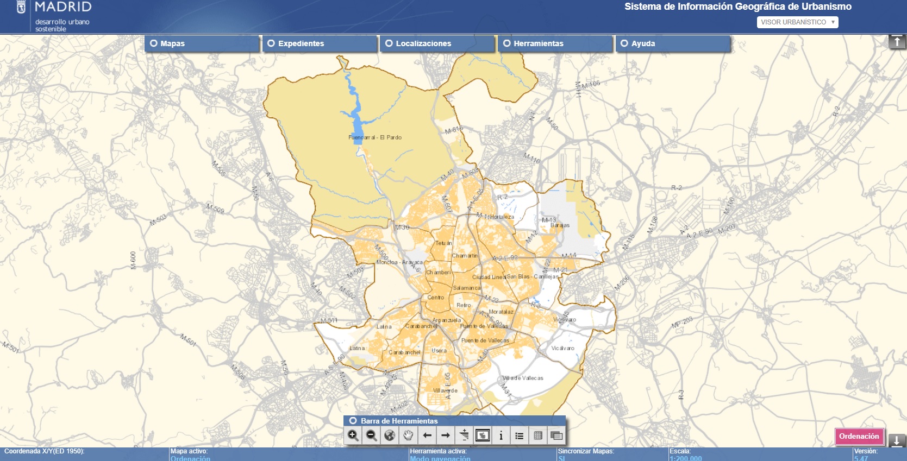Activate the pan hand tool
The image size is (907, 461).
(408, 435)
